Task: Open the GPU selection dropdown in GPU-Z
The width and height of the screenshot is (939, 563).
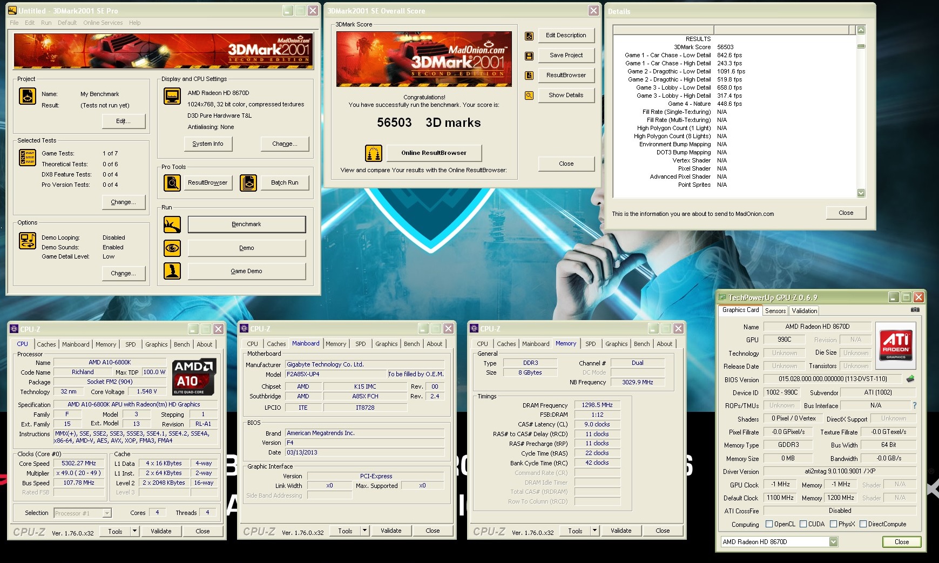Action: pos(834,542)
